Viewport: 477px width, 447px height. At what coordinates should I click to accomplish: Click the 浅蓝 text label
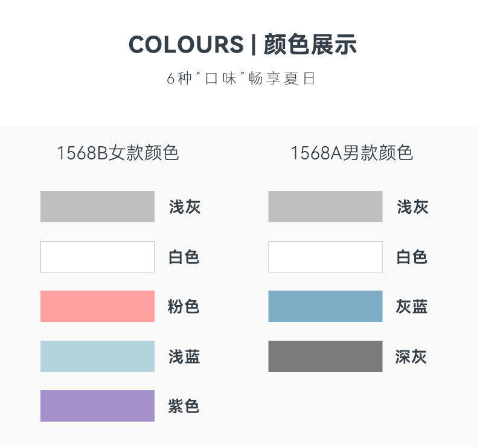(184, 357)
